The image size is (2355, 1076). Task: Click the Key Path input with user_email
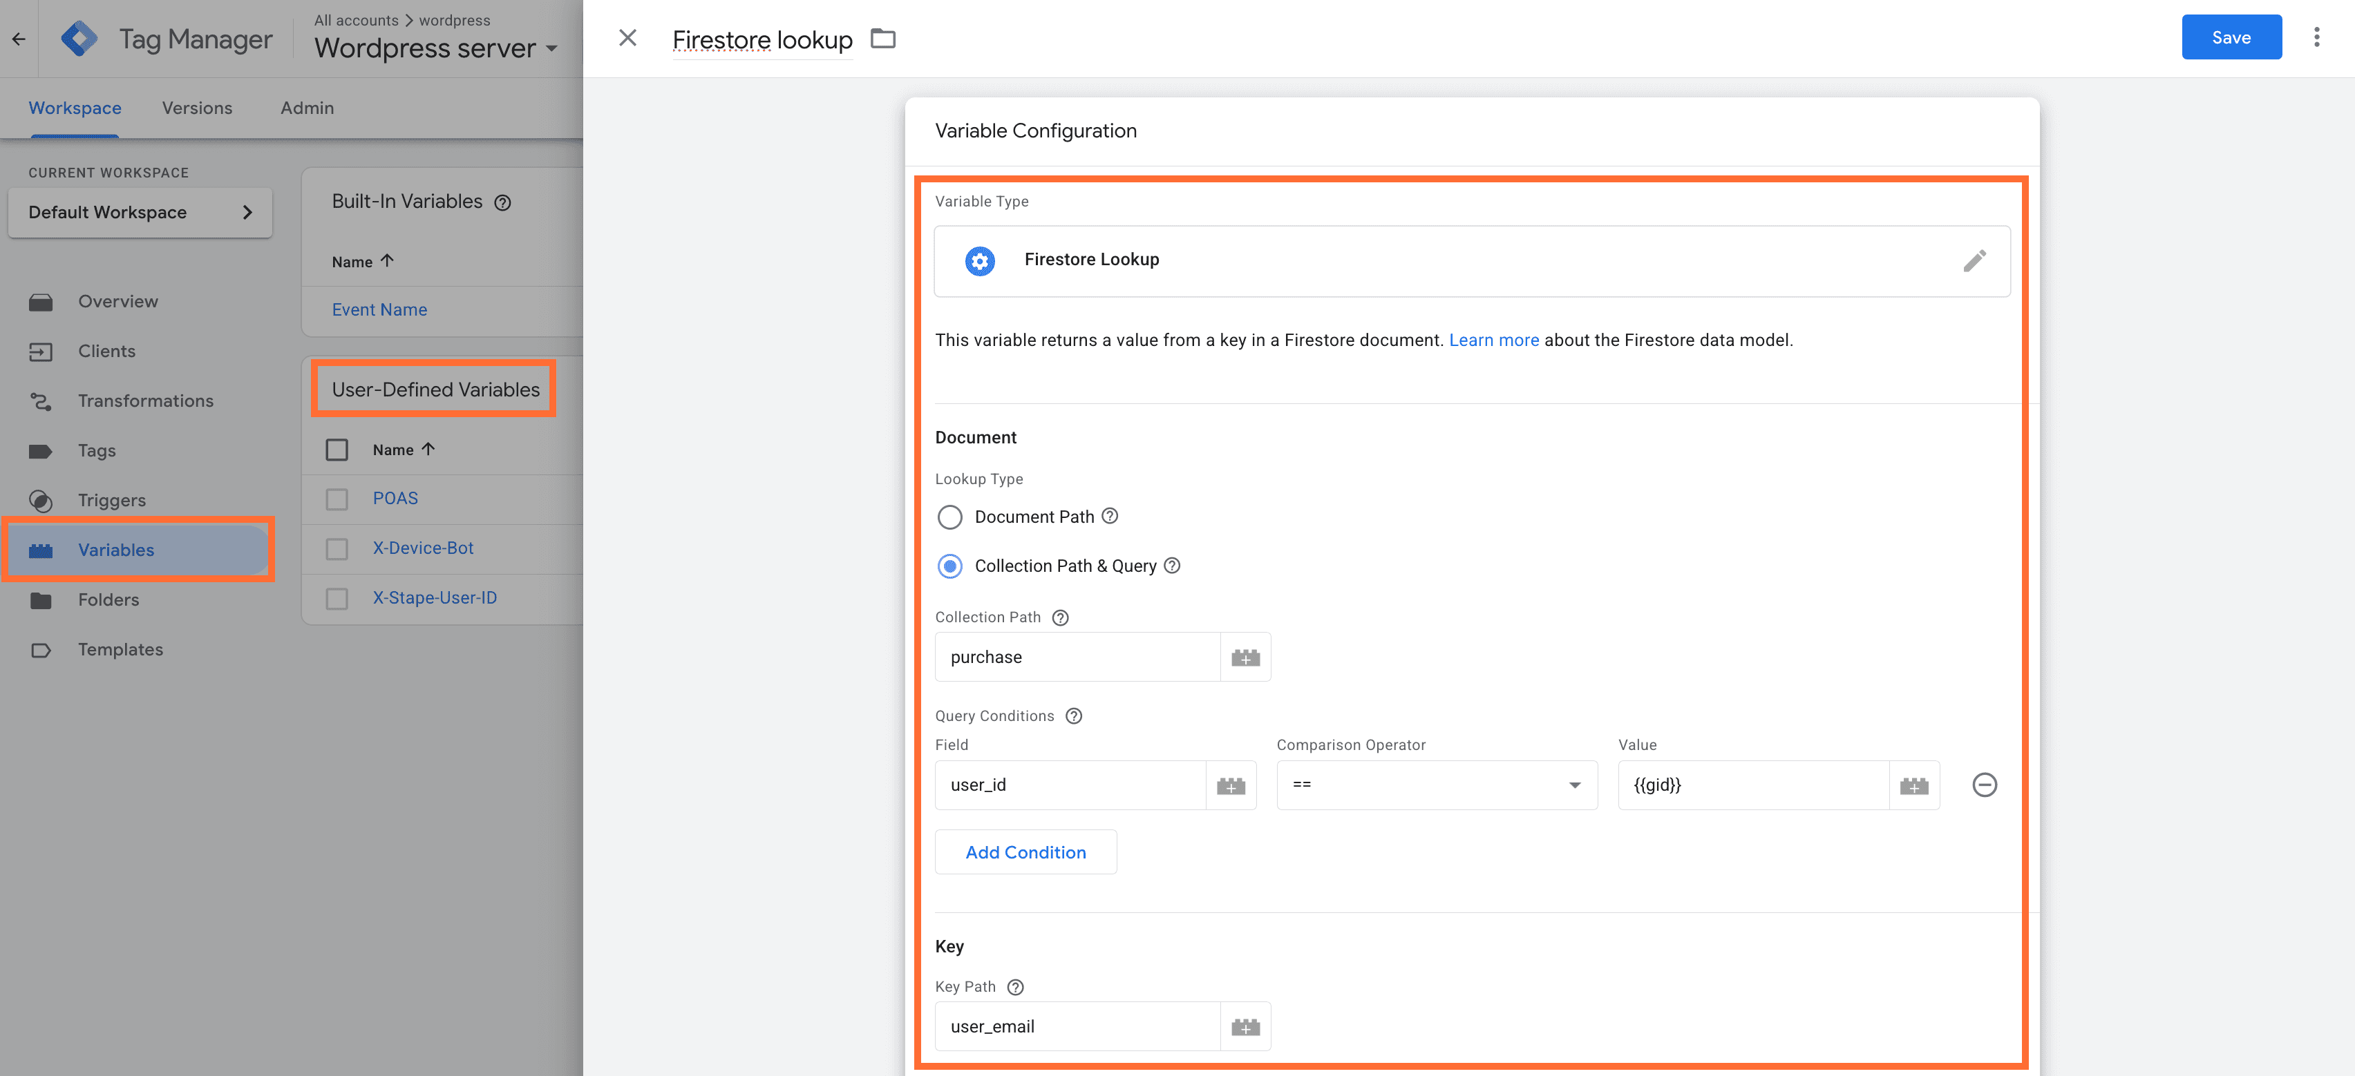click(1076, 1027)
